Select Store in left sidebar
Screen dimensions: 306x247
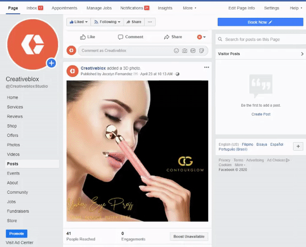[x=12, y=221]
